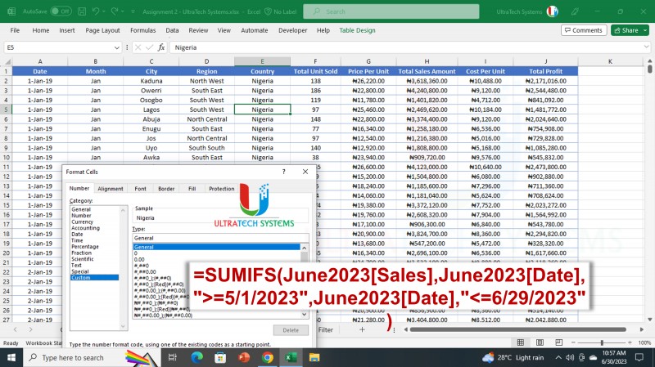
Task: Expand the Name Box dropdown arrow
Action: tap(117, 47)
